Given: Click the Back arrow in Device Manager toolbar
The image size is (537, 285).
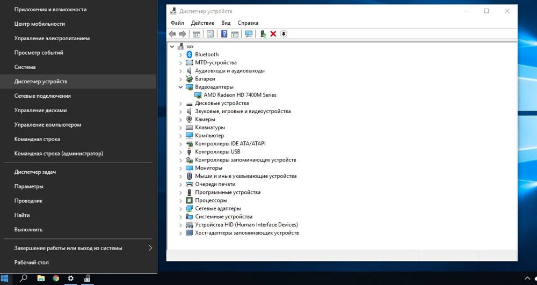Looking at the screenshot, I should (172, 34).
